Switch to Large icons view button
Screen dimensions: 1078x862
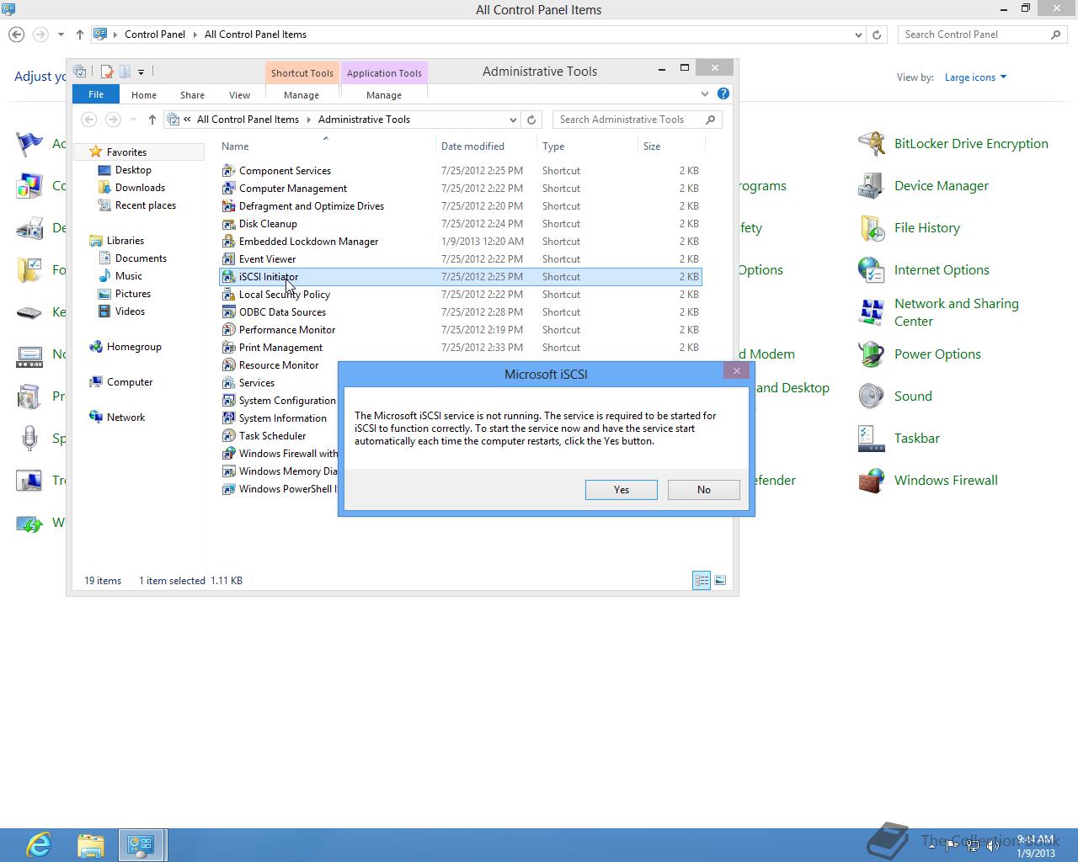[x=720, y=580]
